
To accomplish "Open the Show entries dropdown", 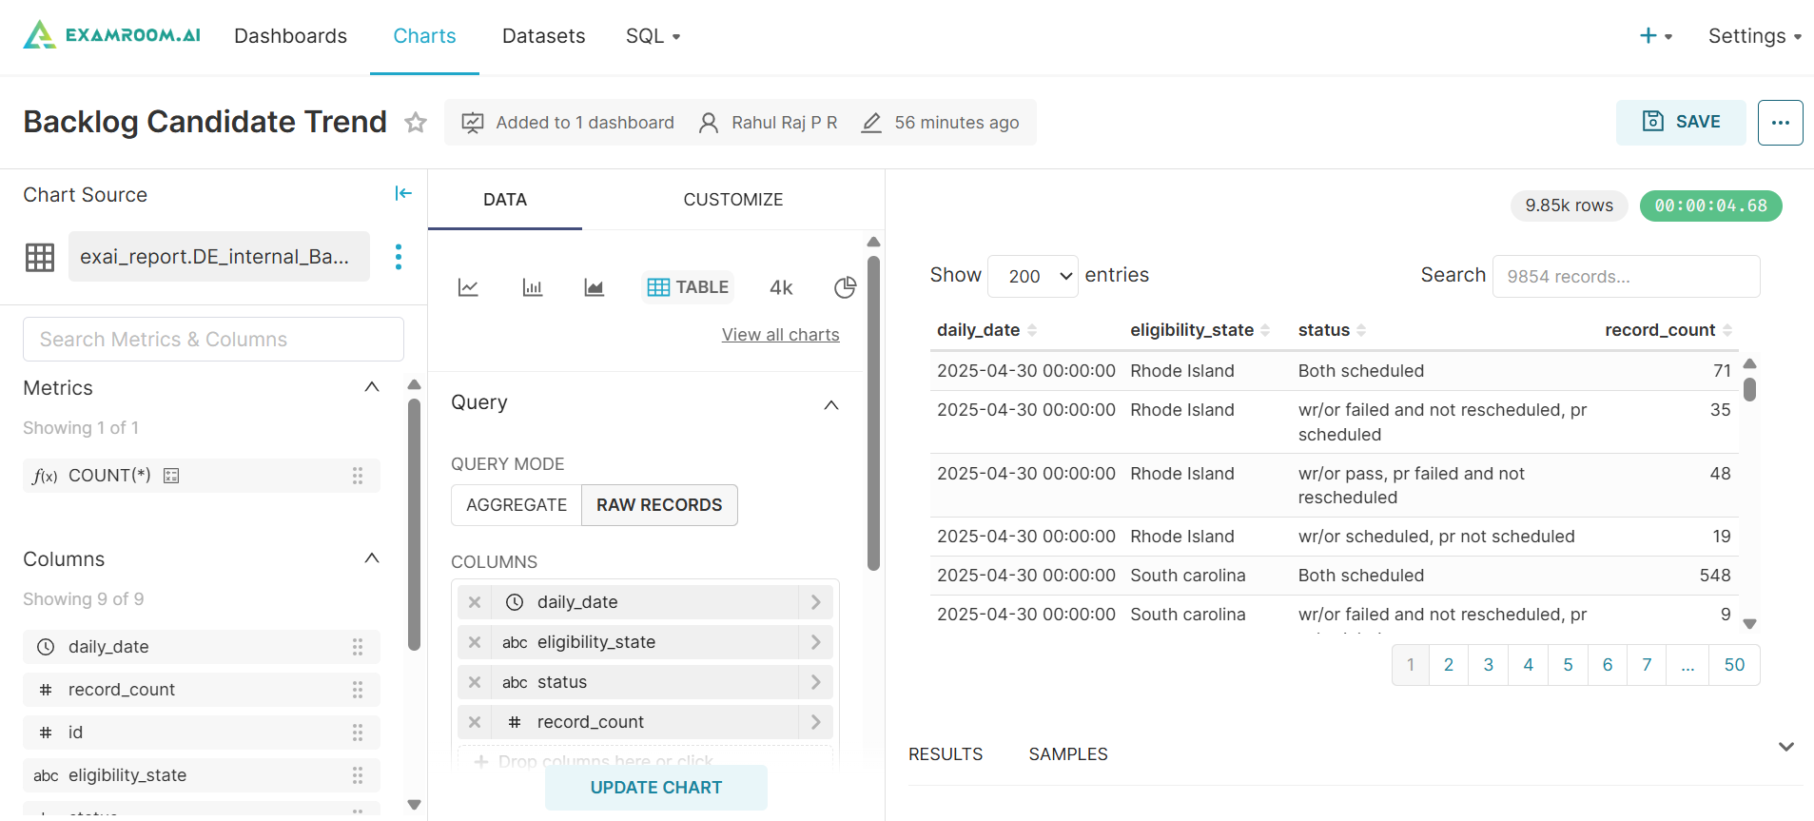I will pos(1033,276).
